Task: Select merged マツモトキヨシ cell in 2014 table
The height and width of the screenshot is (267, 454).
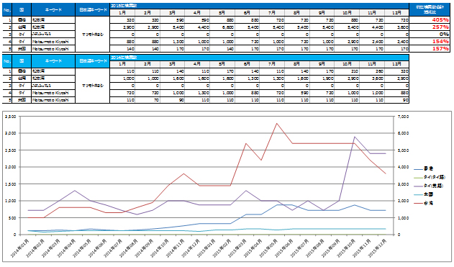Action: 93,86
